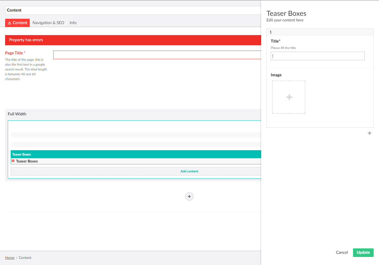Switch to the Navigation & SEO tab
The height and width of the screenshot is (265, 379).
point(48,23)
